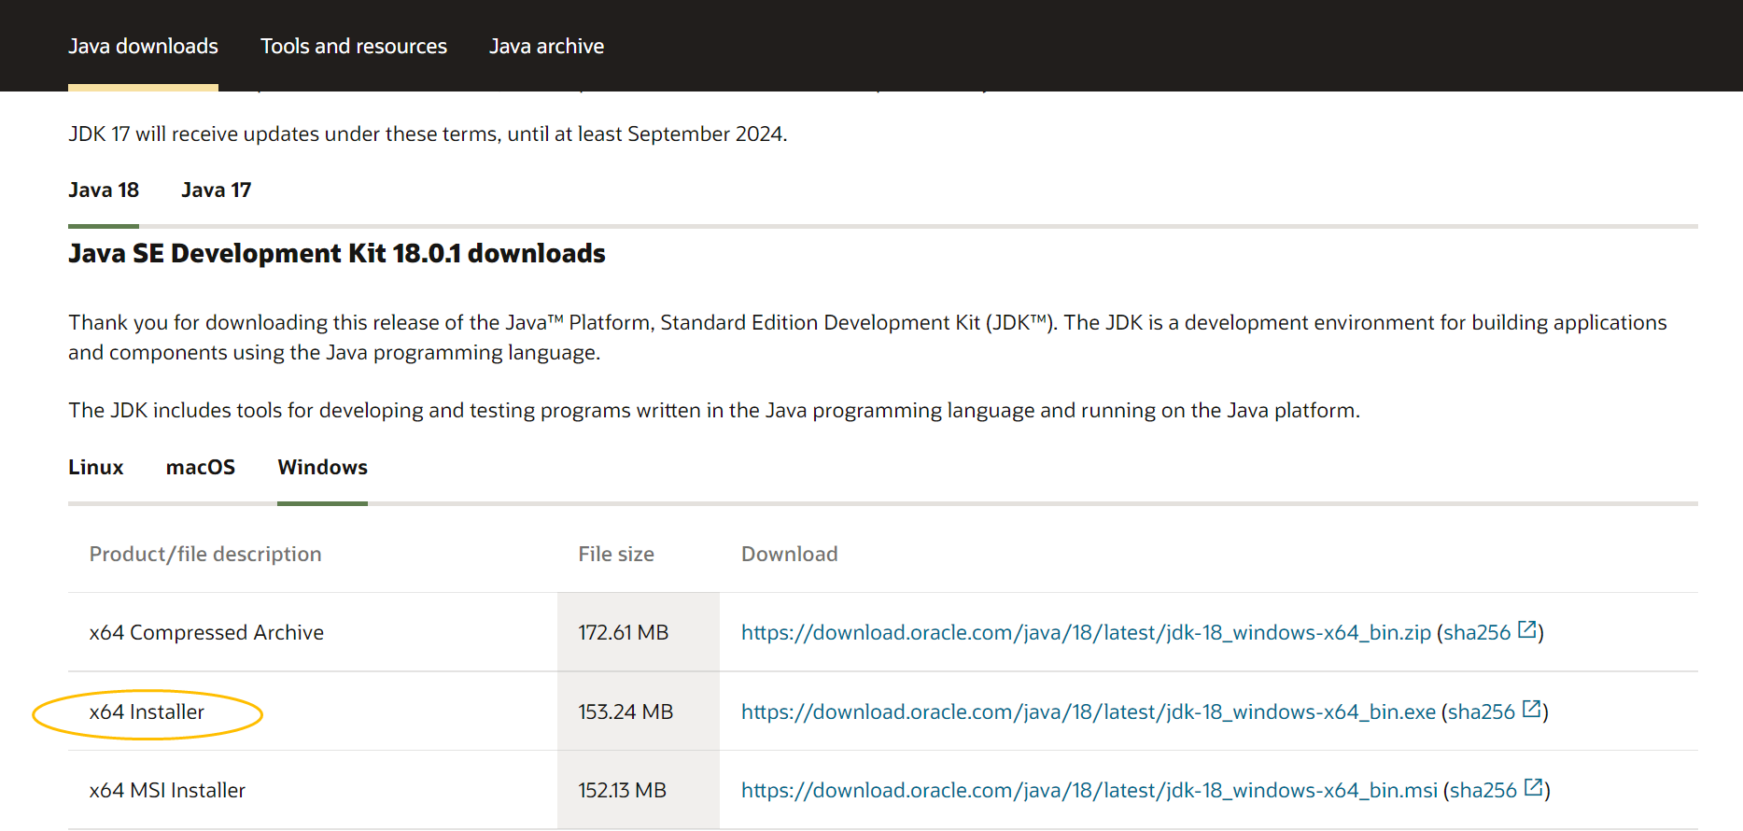Open sha256 checksum for MSI installer
This screenshot has height=831, width=1743.
1483,791
